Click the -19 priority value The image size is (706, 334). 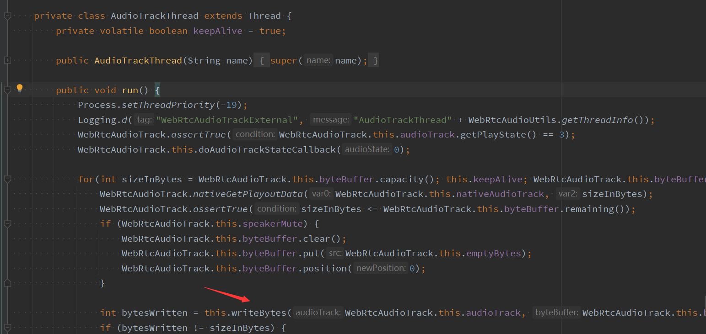(x=228, y=105)
